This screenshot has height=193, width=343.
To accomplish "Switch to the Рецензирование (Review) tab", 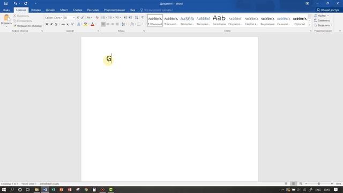I will (x=115, y=10).
